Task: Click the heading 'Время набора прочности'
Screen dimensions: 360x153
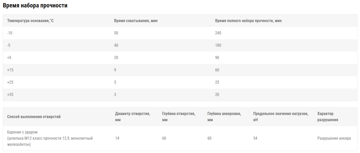Action: 35,6
